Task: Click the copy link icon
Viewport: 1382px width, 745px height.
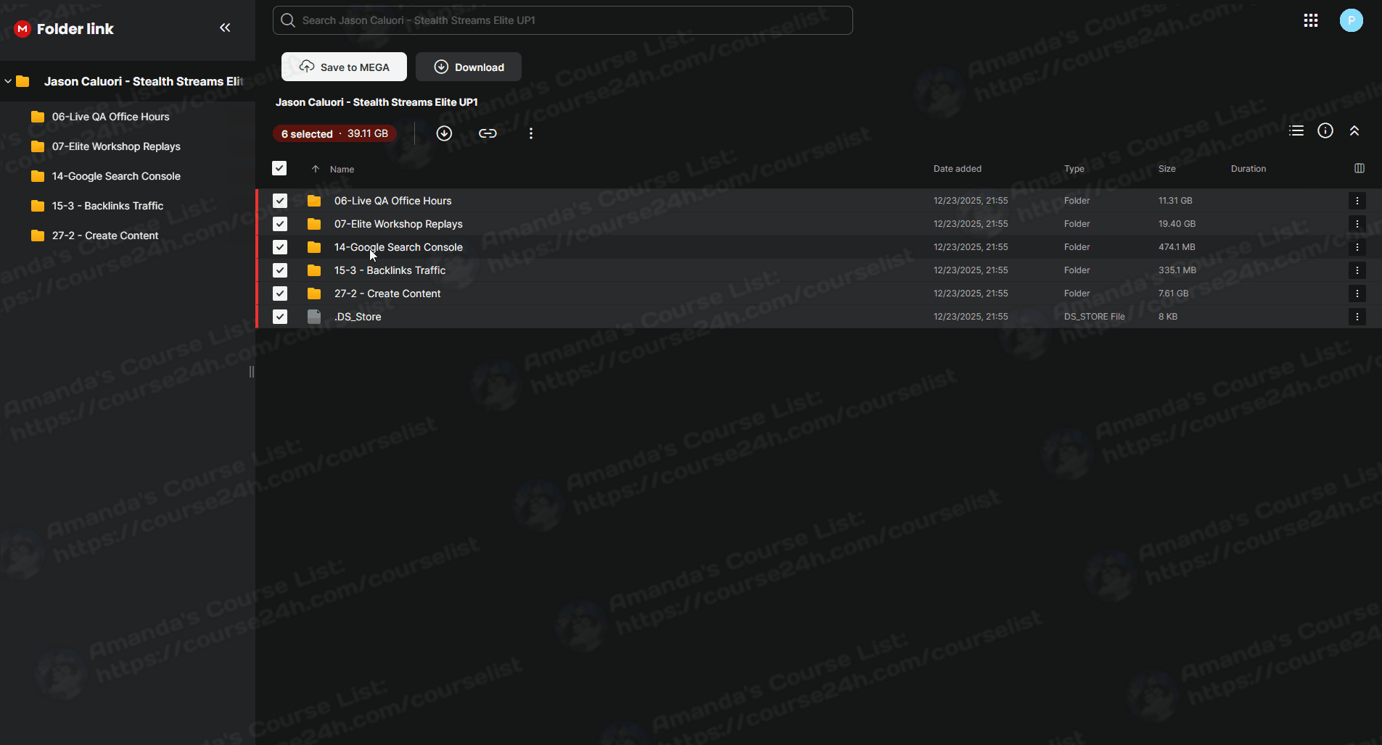Action: pos(488,133)
